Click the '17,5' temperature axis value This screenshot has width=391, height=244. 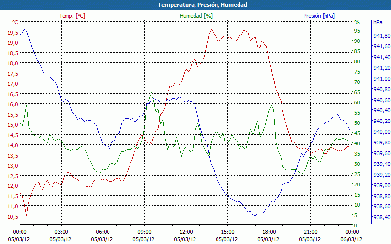pos(14,74)
